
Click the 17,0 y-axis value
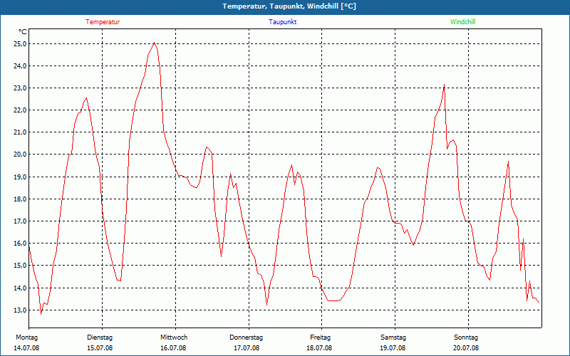click(x=21, y=221)
